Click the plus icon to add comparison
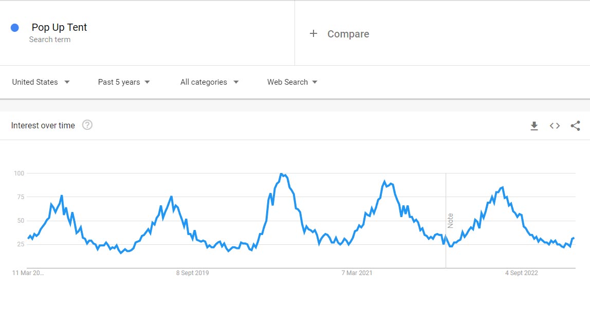 [314, 34]
